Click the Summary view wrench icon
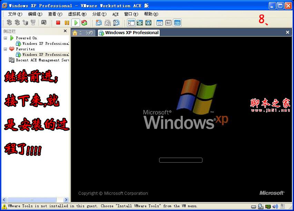The width and height of the screenshot is (294, 211). click(x=159, y=23)
